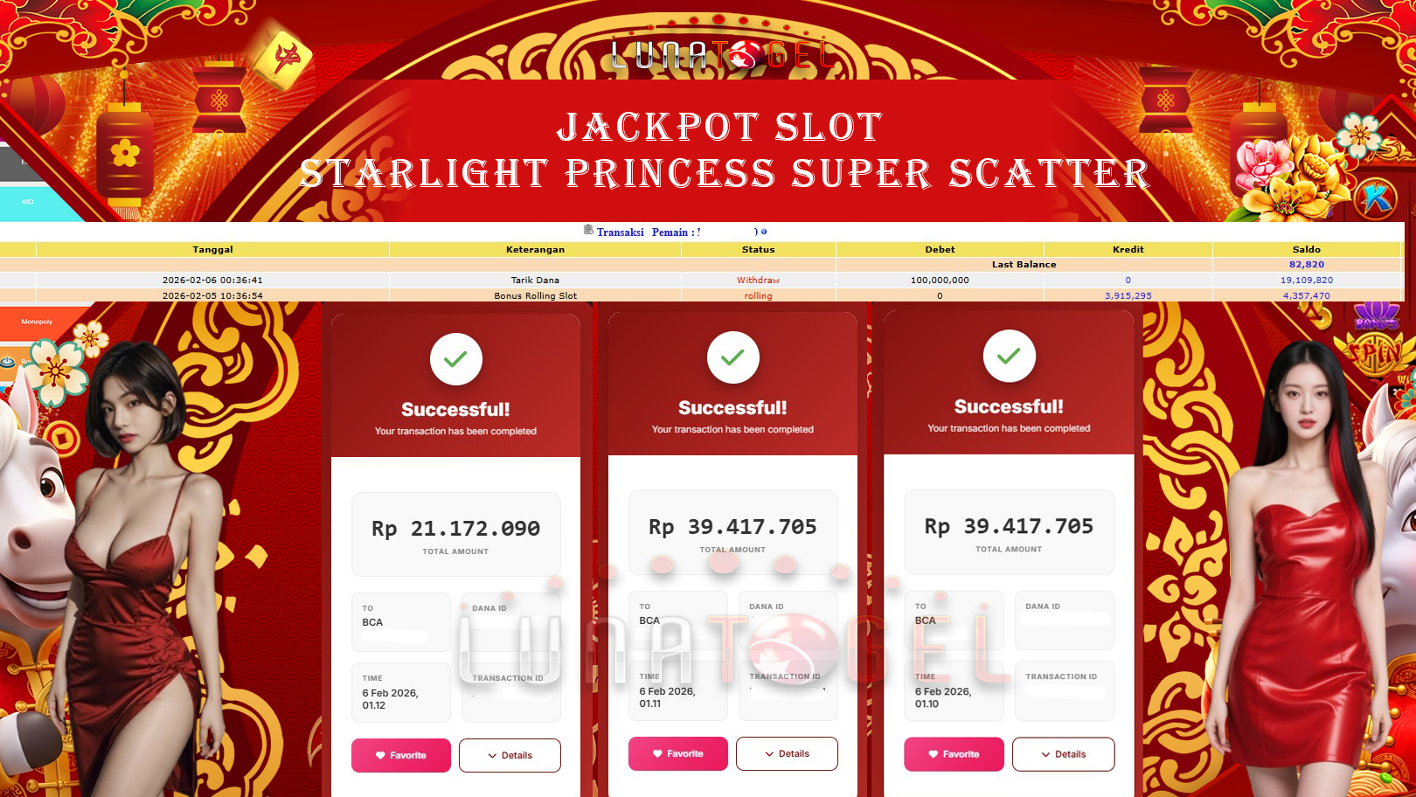This screenshot has height=797, width=1416.
Task: Click the golden mahjong tile icon
Action: (284, 59)
